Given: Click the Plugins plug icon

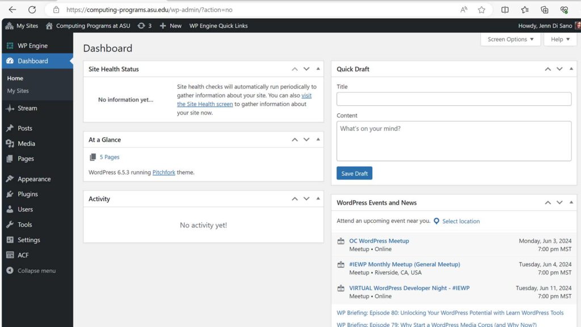Looking at the screenshot, I should (10, 194).
